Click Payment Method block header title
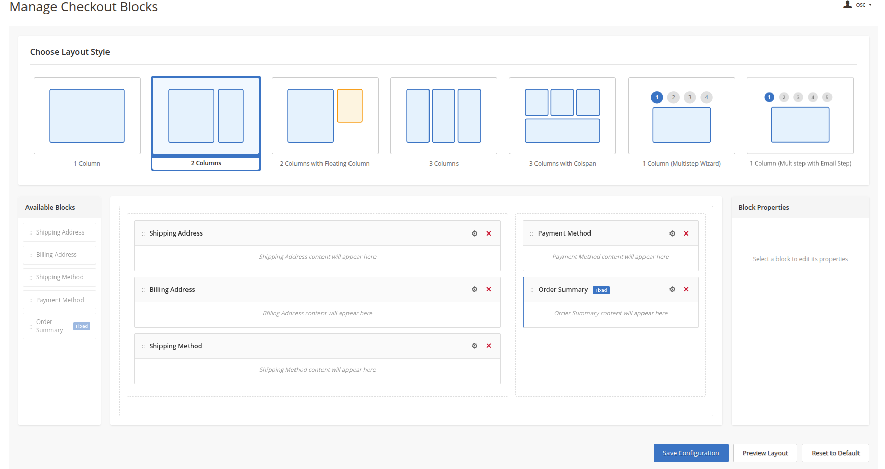This screenshot has height=469, width=885. [565, 233]
